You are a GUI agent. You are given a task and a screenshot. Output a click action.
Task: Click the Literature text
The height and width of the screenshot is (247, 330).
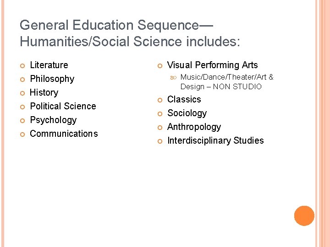49,65
